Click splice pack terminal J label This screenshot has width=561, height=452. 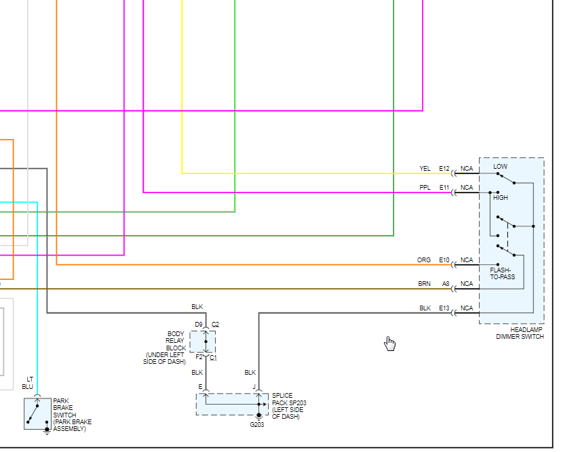pyautogui.click(x=254, y=387)
